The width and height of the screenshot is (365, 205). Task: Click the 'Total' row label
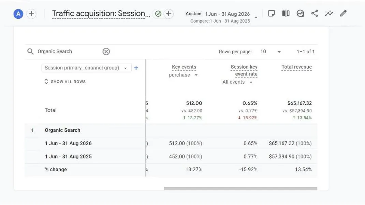point(50,110)
